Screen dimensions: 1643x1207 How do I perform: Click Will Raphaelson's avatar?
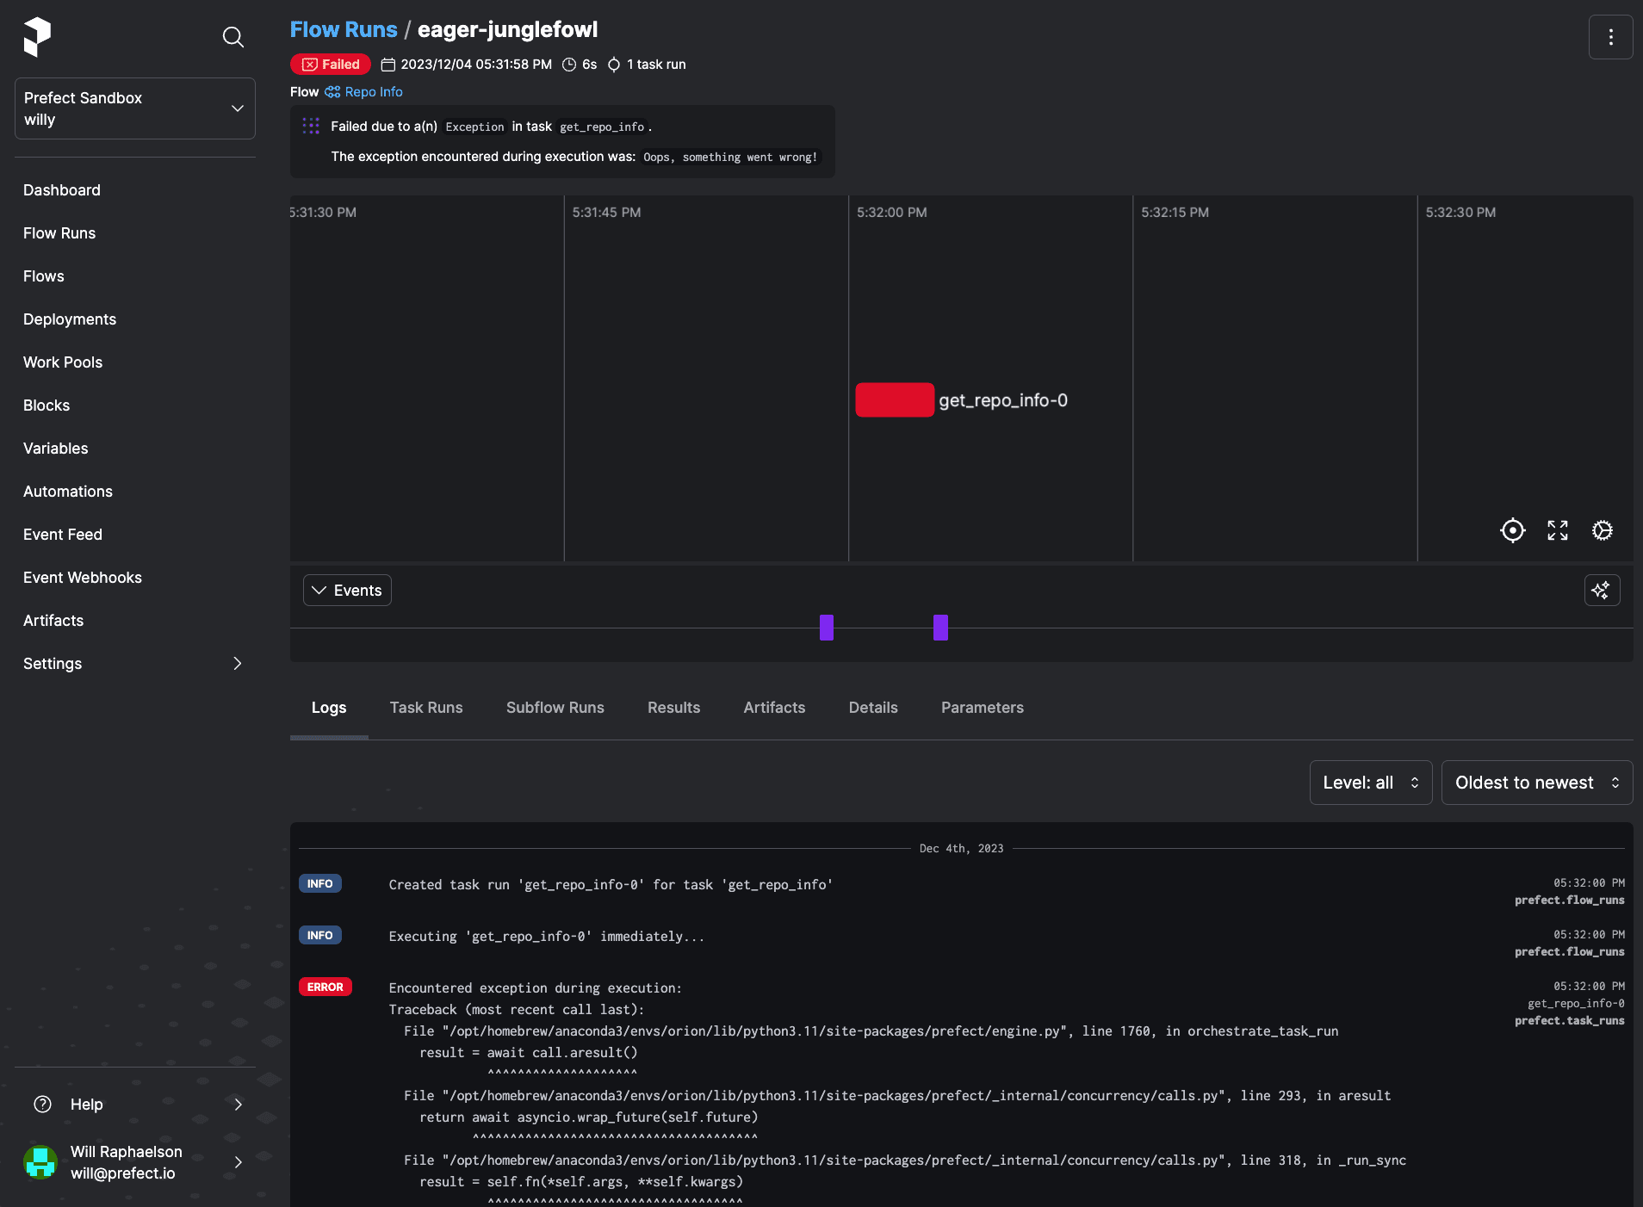(40, 1162)
